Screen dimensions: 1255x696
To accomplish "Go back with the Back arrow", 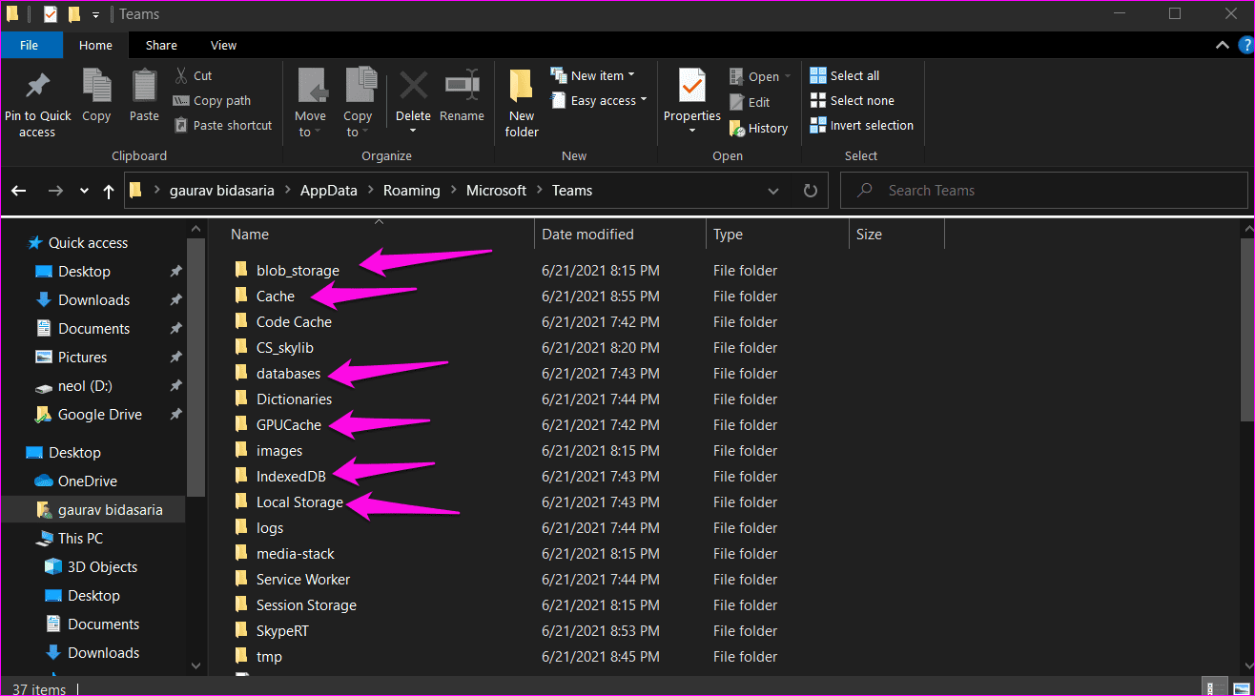I will [x=19, y=191].
